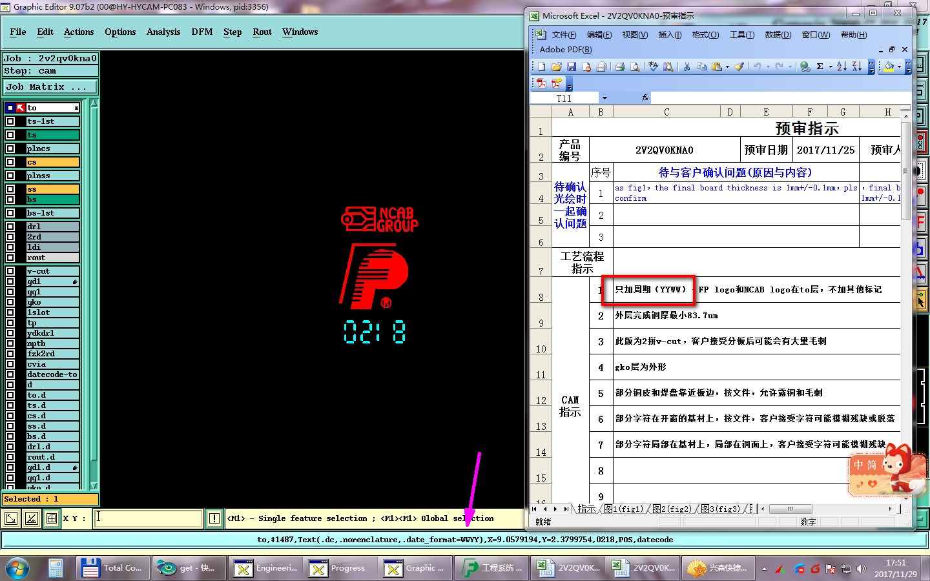
Task: Click Total Co... taskbar button
Action: [x=114, y=568]
